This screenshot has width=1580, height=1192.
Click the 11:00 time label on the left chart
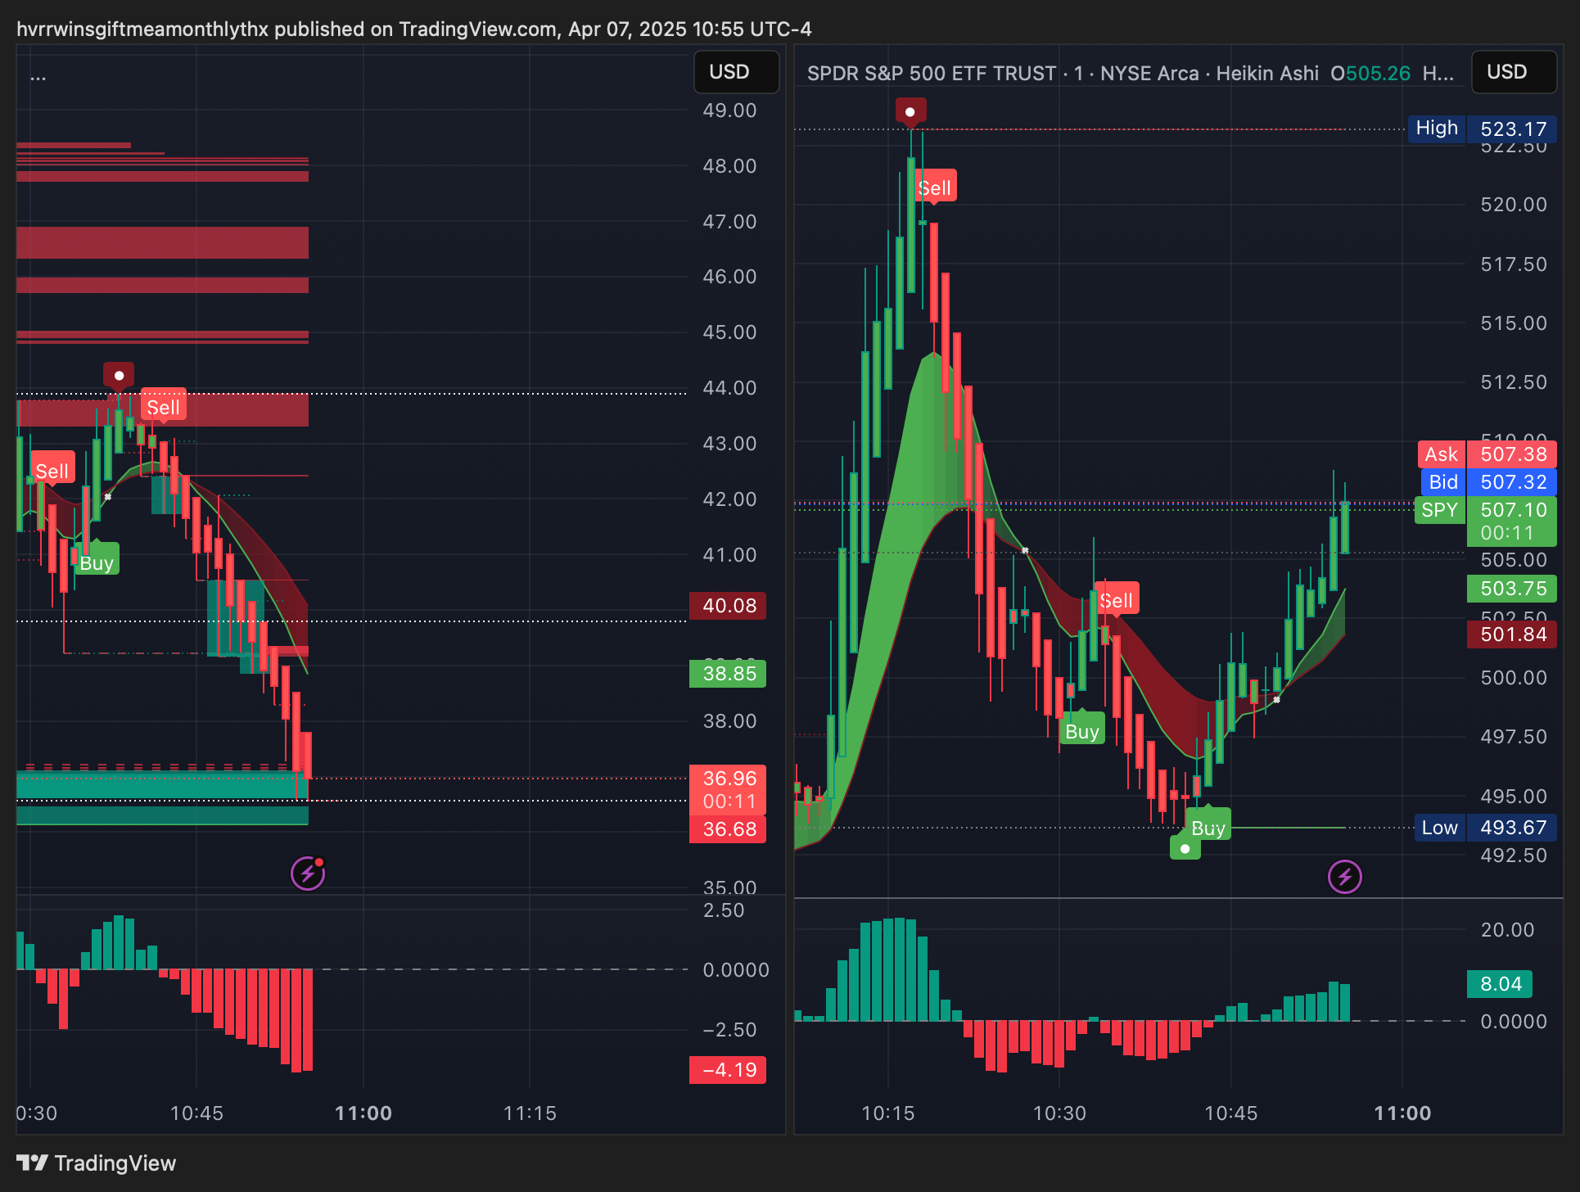(363, 1113)
